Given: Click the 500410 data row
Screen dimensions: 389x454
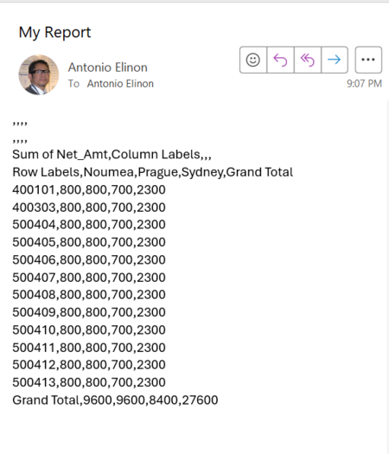Looking at the screenshot, I should tap(89, 329).
